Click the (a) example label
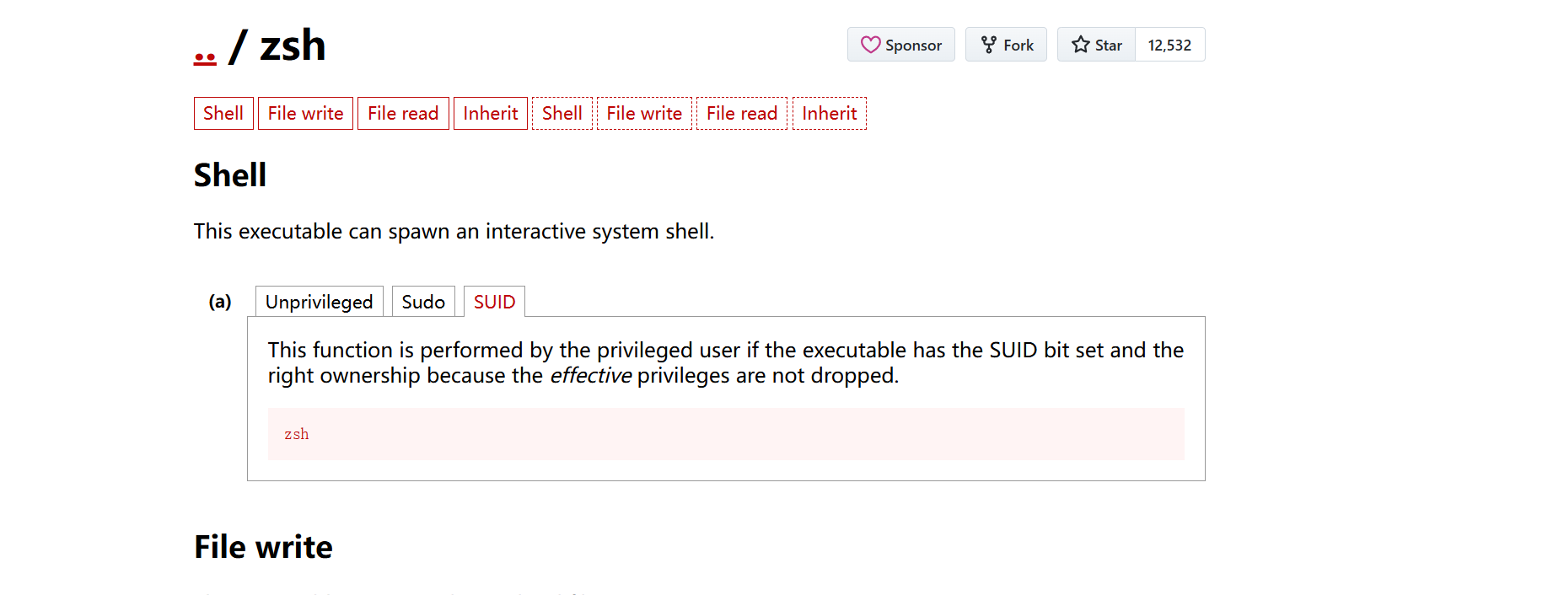 [x=220, y=302]
